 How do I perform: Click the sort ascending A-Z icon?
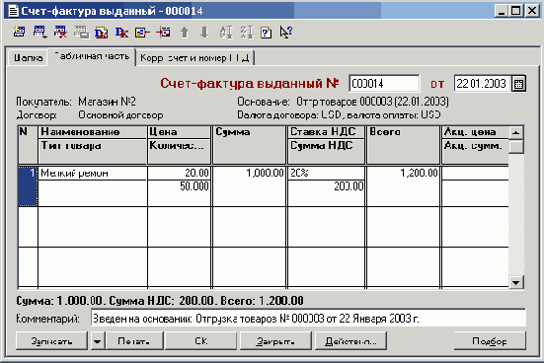coord(226,33)
